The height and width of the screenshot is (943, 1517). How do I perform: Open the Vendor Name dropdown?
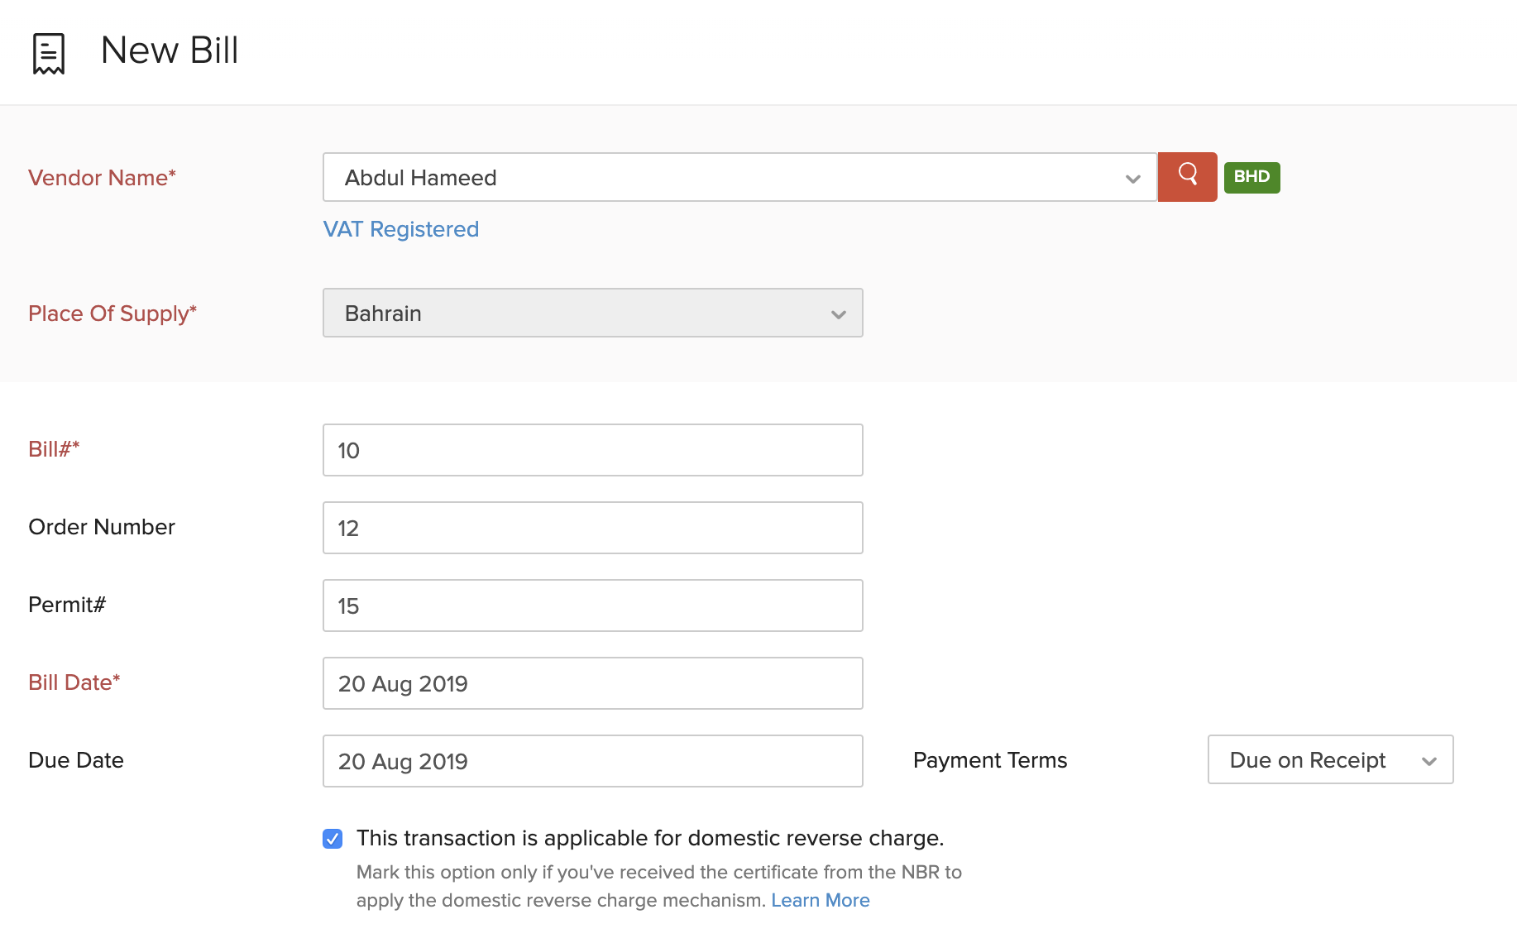tap(728, 177)
